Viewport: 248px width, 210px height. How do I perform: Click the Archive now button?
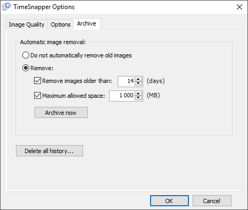pyautogui.click(x=61, y=113)
